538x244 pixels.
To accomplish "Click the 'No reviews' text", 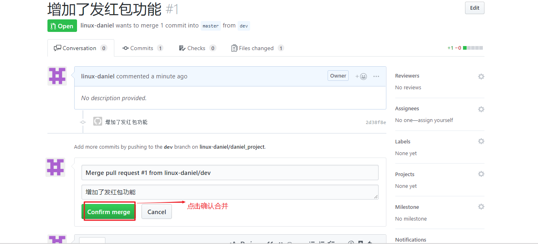I will point(408,88).
